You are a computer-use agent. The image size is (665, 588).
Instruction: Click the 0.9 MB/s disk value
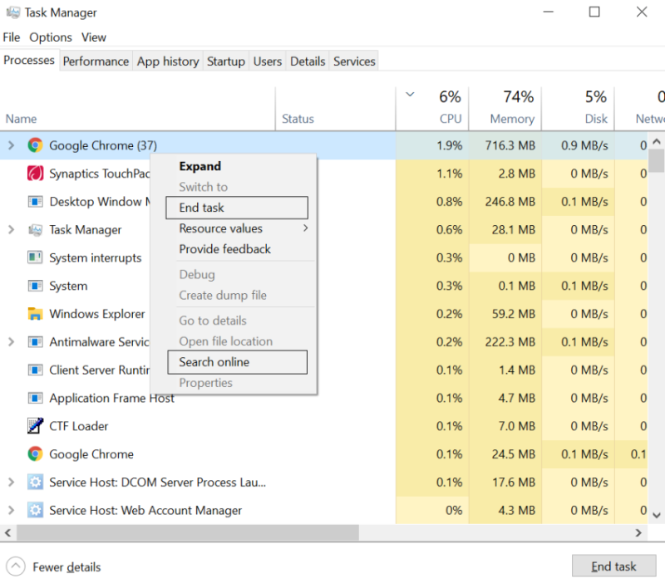click(584, 145)
